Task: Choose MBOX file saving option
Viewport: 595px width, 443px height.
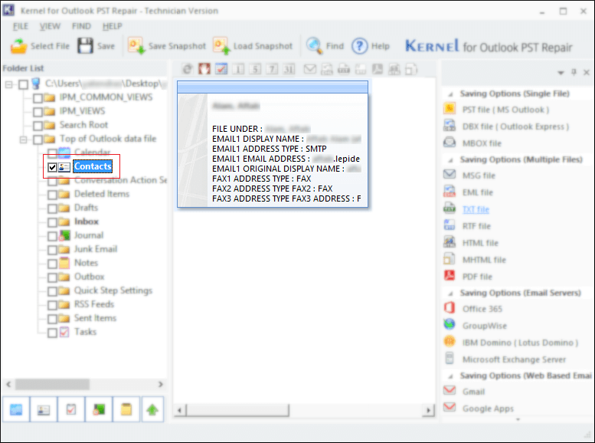Action: pyautogui.click(x=482, y=143)
